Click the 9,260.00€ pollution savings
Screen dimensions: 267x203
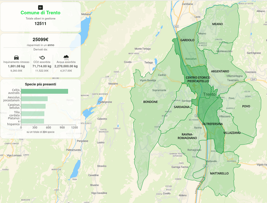[x=16, y=71]
